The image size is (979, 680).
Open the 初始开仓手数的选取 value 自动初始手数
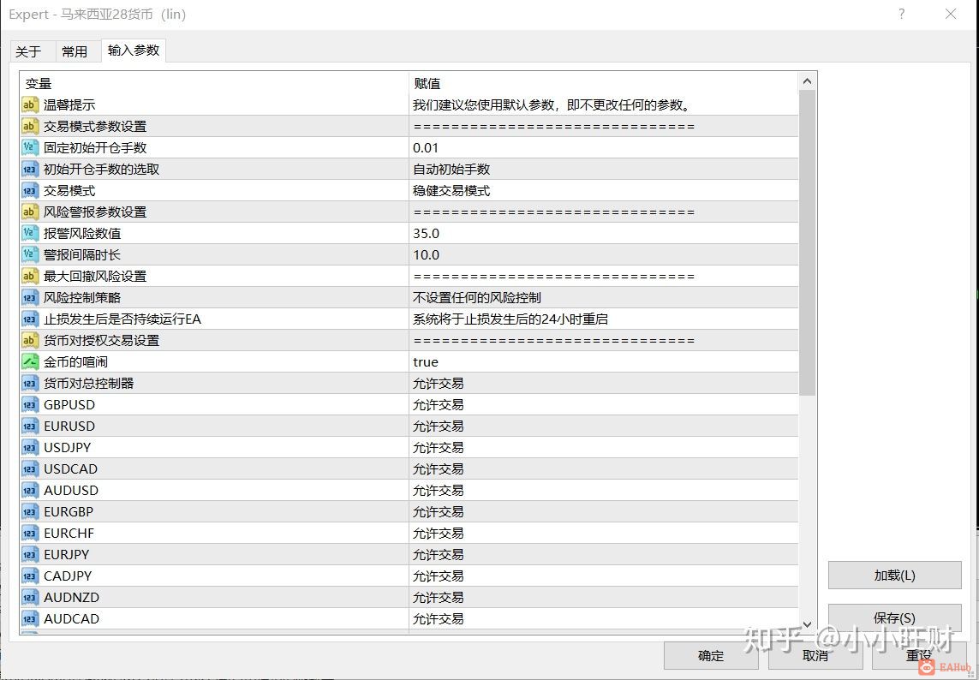click(451, 170)
